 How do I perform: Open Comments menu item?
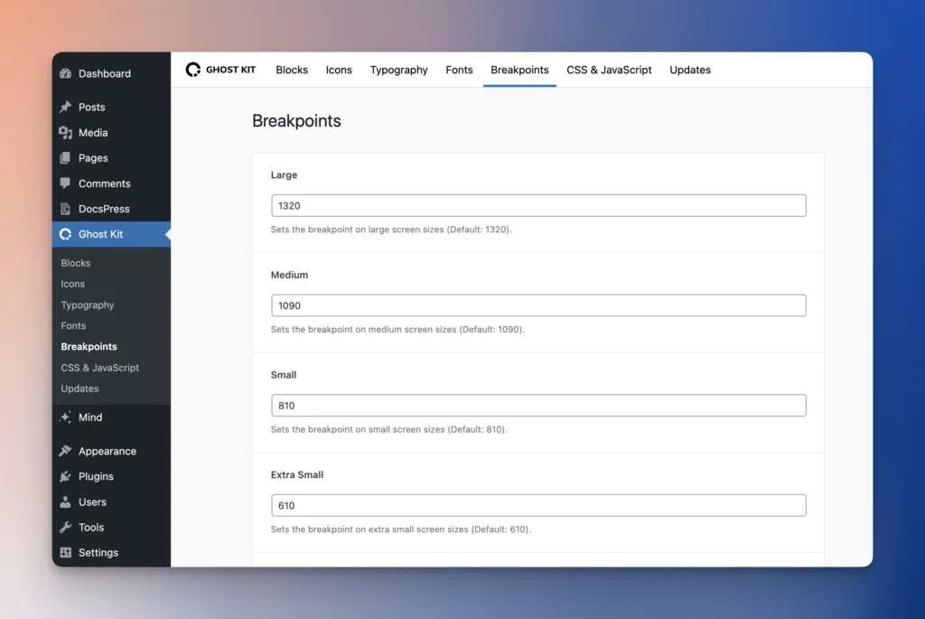point(105,183)
